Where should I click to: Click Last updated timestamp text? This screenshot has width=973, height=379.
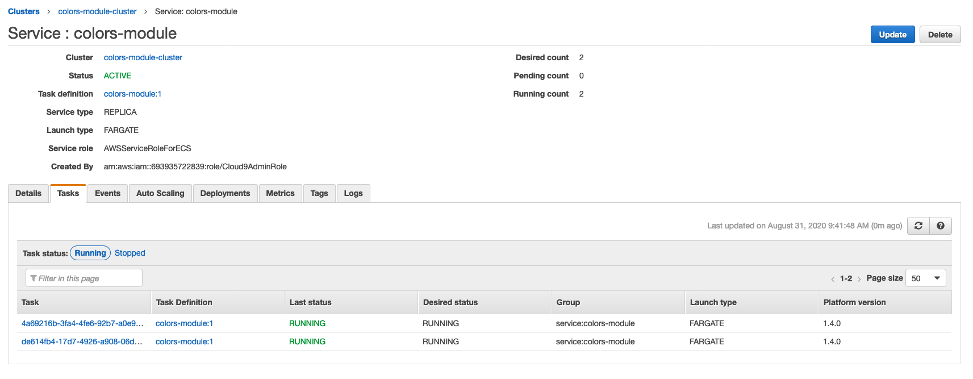point(804,226)
